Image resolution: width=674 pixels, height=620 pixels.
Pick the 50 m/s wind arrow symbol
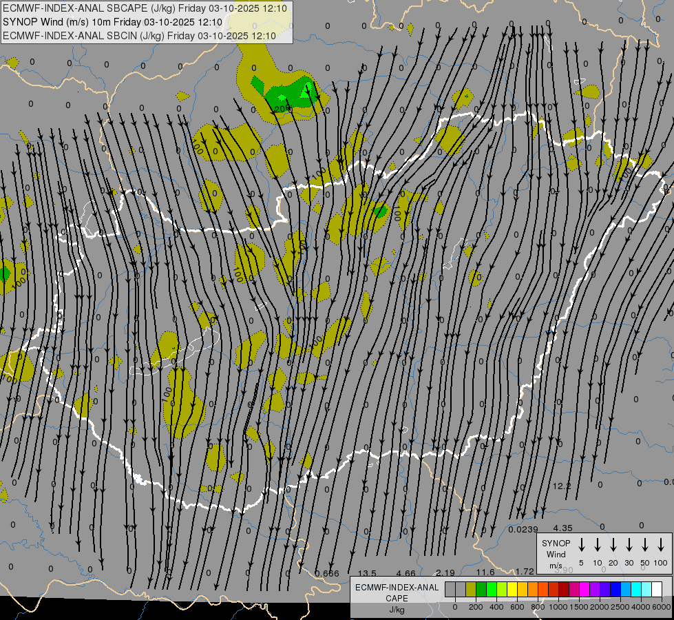(645, 545)
